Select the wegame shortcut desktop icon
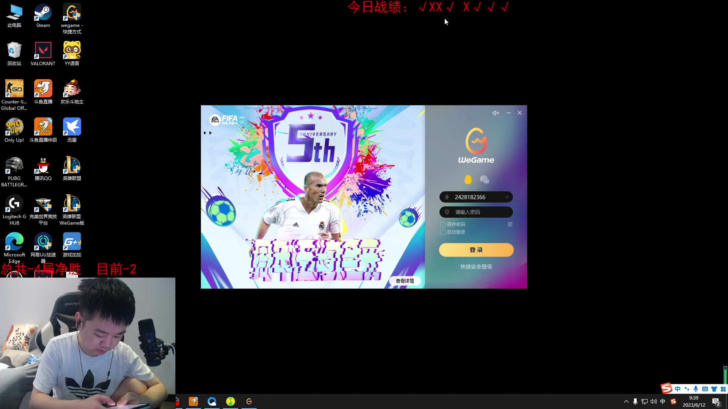The image size is (728, 409). (72, 19)
